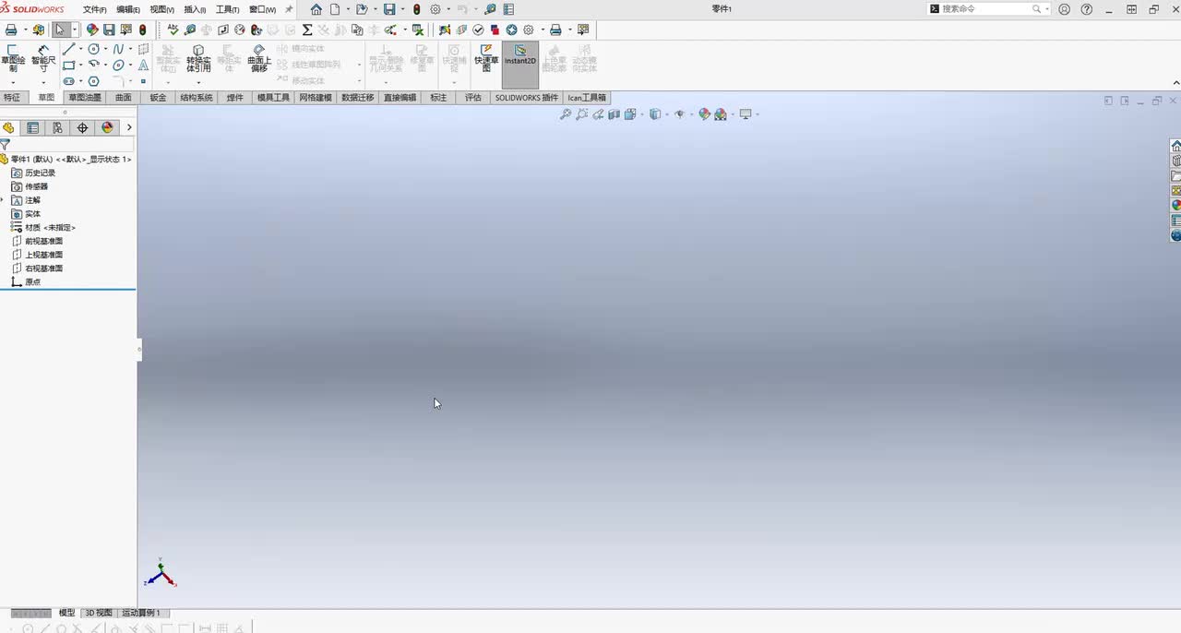Open the 插入 Insert menu
The width and height of the screenshot is (1181, 633).
point(195,9)
